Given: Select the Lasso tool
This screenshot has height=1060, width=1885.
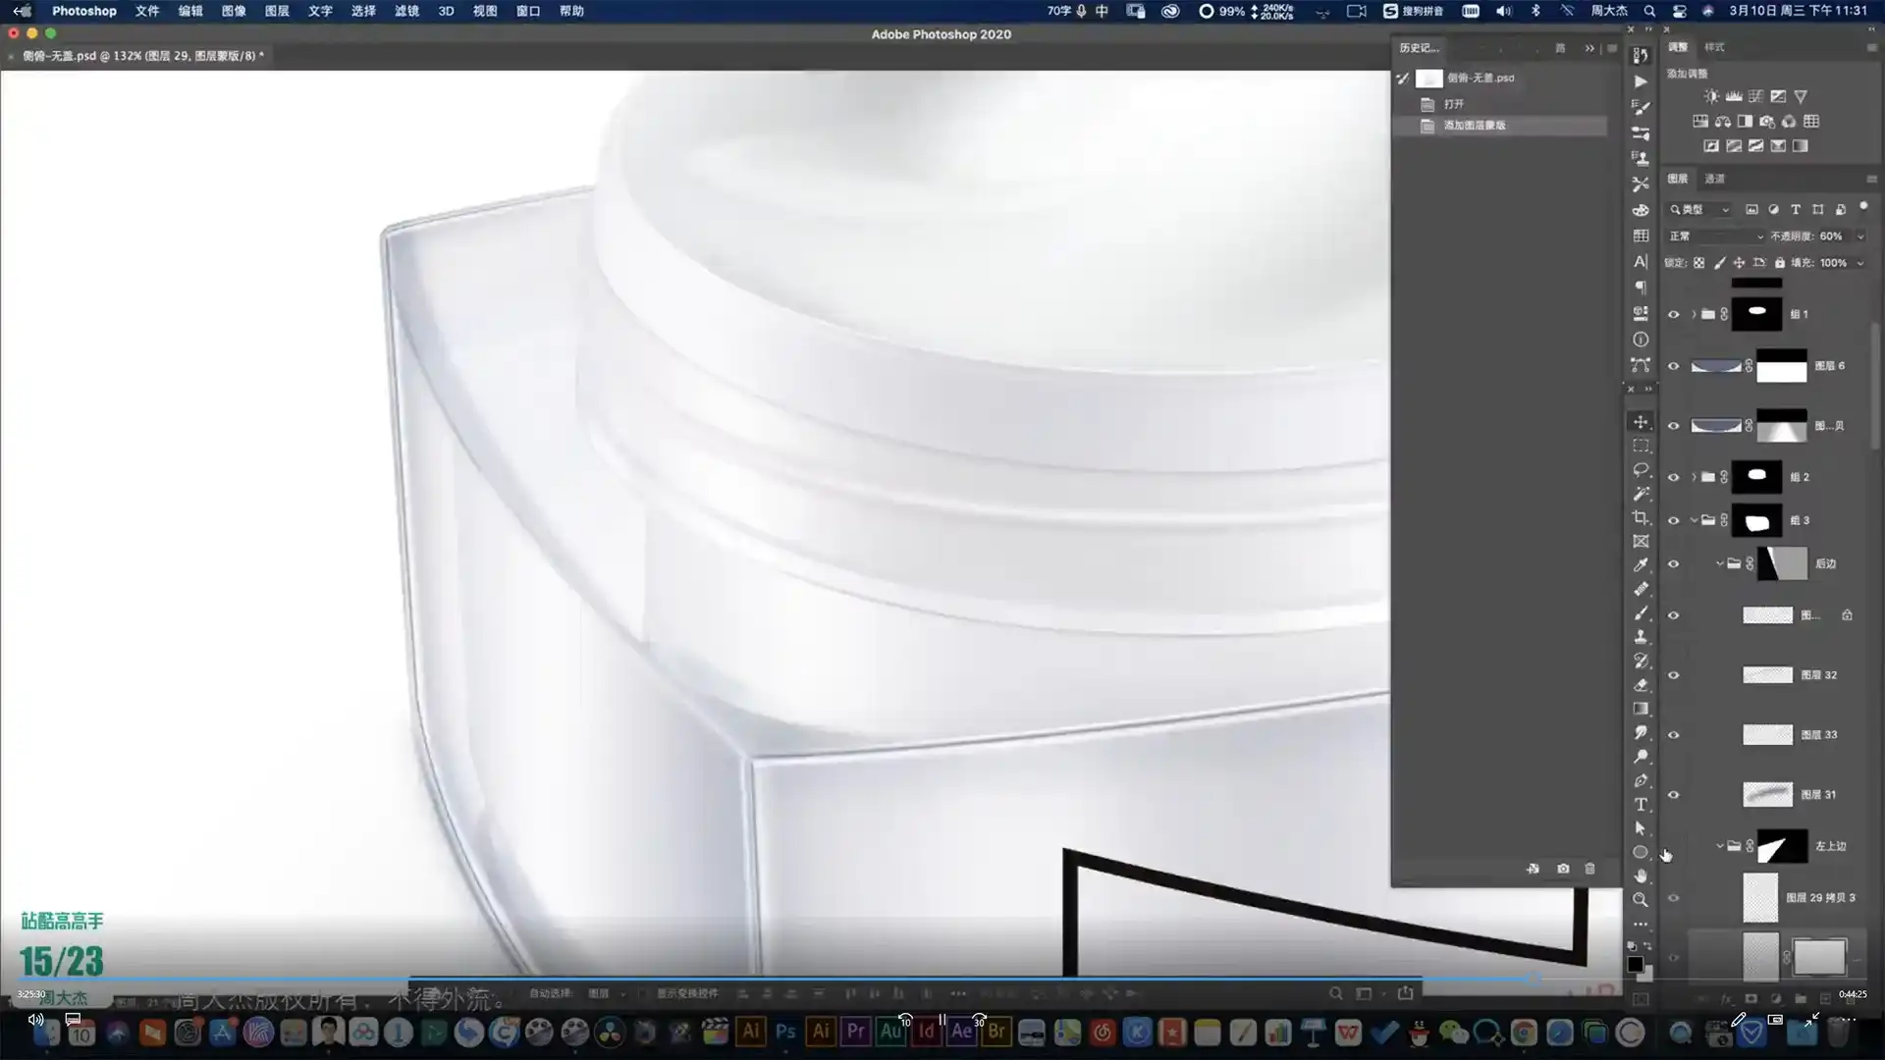Looking at the screenshot, I should click(x=1640, y=469).
